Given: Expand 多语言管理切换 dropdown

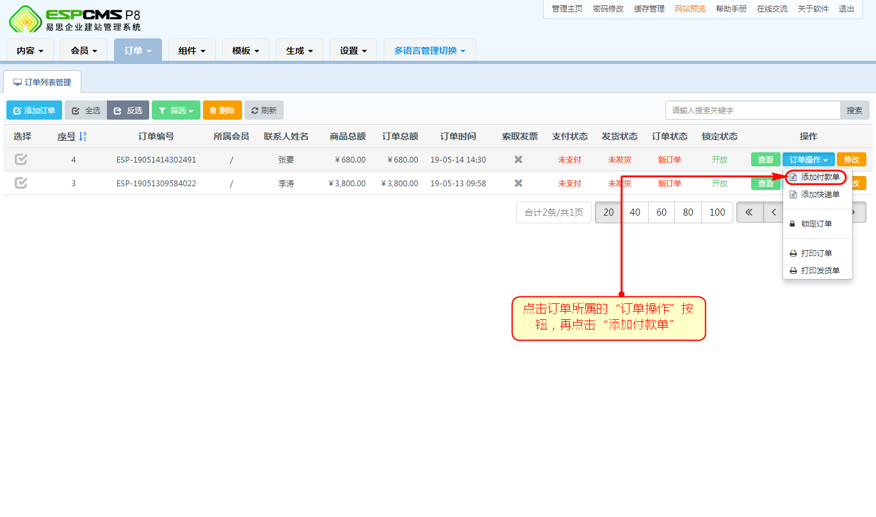Looking at the screenshot, I should pyautogui.click(x=430, y=51).
